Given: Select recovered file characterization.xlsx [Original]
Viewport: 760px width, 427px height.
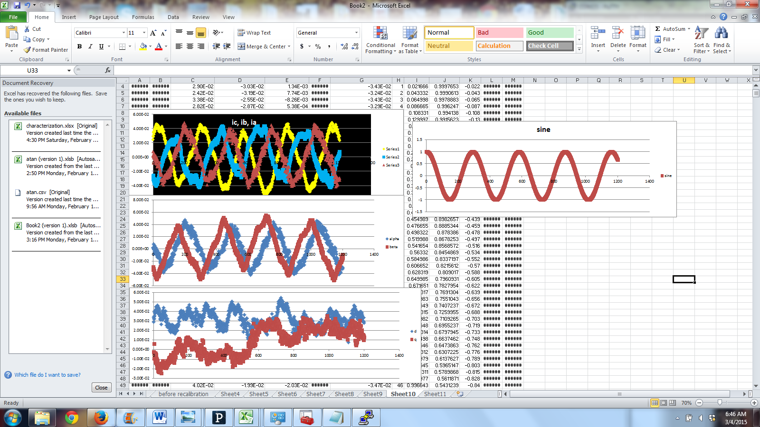Looking at the screenshot, I should [57, 133].
